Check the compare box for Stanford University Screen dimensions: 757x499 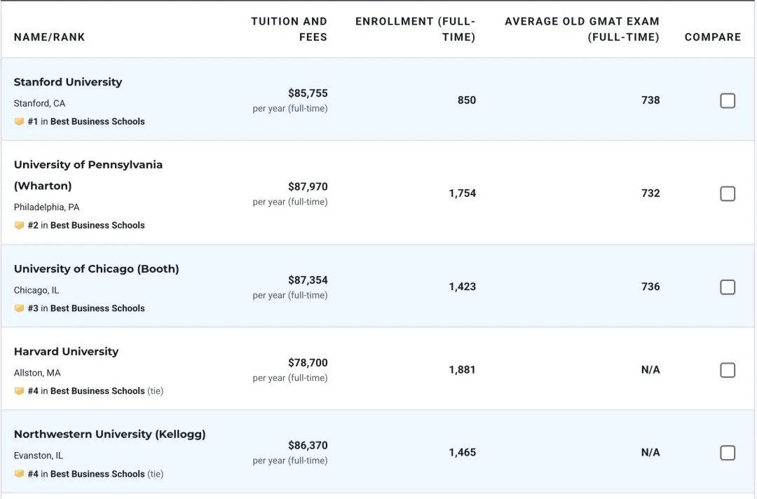pyautogui.click(x=728, y=101)
